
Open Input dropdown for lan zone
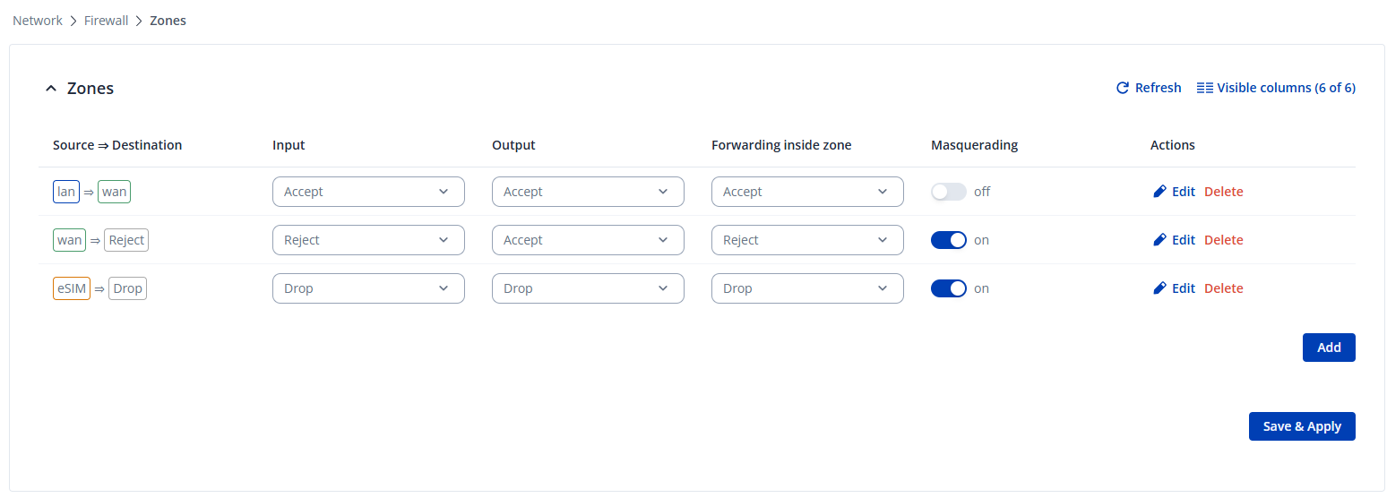(x=367, y=192)
